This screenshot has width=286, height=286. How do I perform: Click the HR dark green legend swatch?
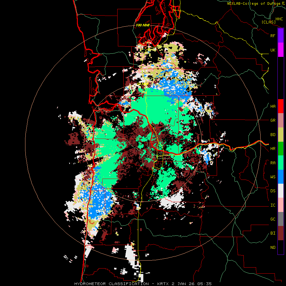tap(281, 148)
